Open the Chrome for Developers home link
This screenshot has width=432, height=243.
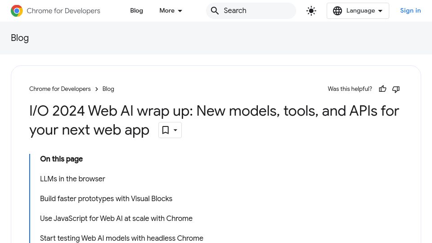(55, 11)
